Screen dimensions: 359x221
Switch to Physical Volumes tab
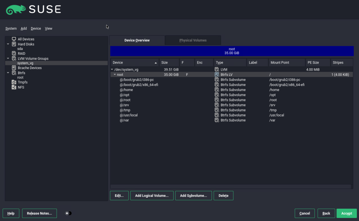point(193,40)
